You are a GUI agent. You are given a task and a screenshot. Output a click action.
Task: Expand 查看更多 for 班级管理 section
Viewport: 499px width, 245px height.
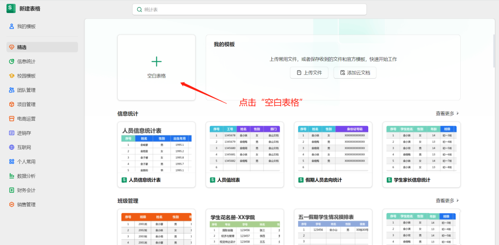[447, 201]
